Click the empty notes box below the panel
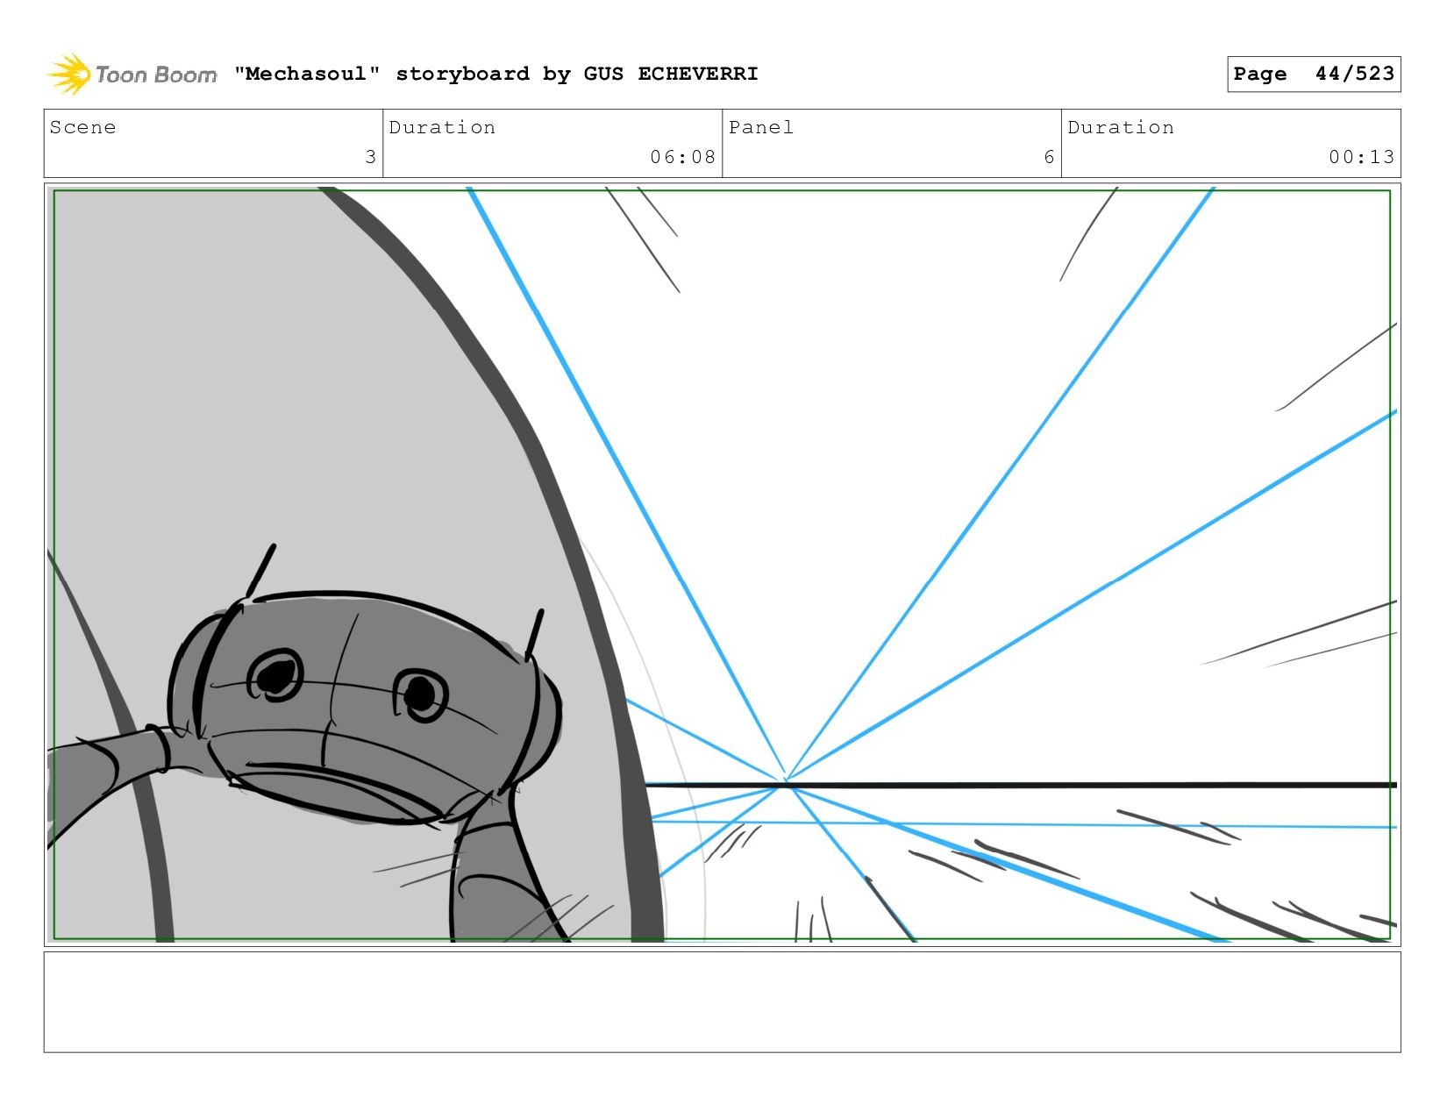Viewport: 1447px width, 1118px height. click(x=723, y=1002)
